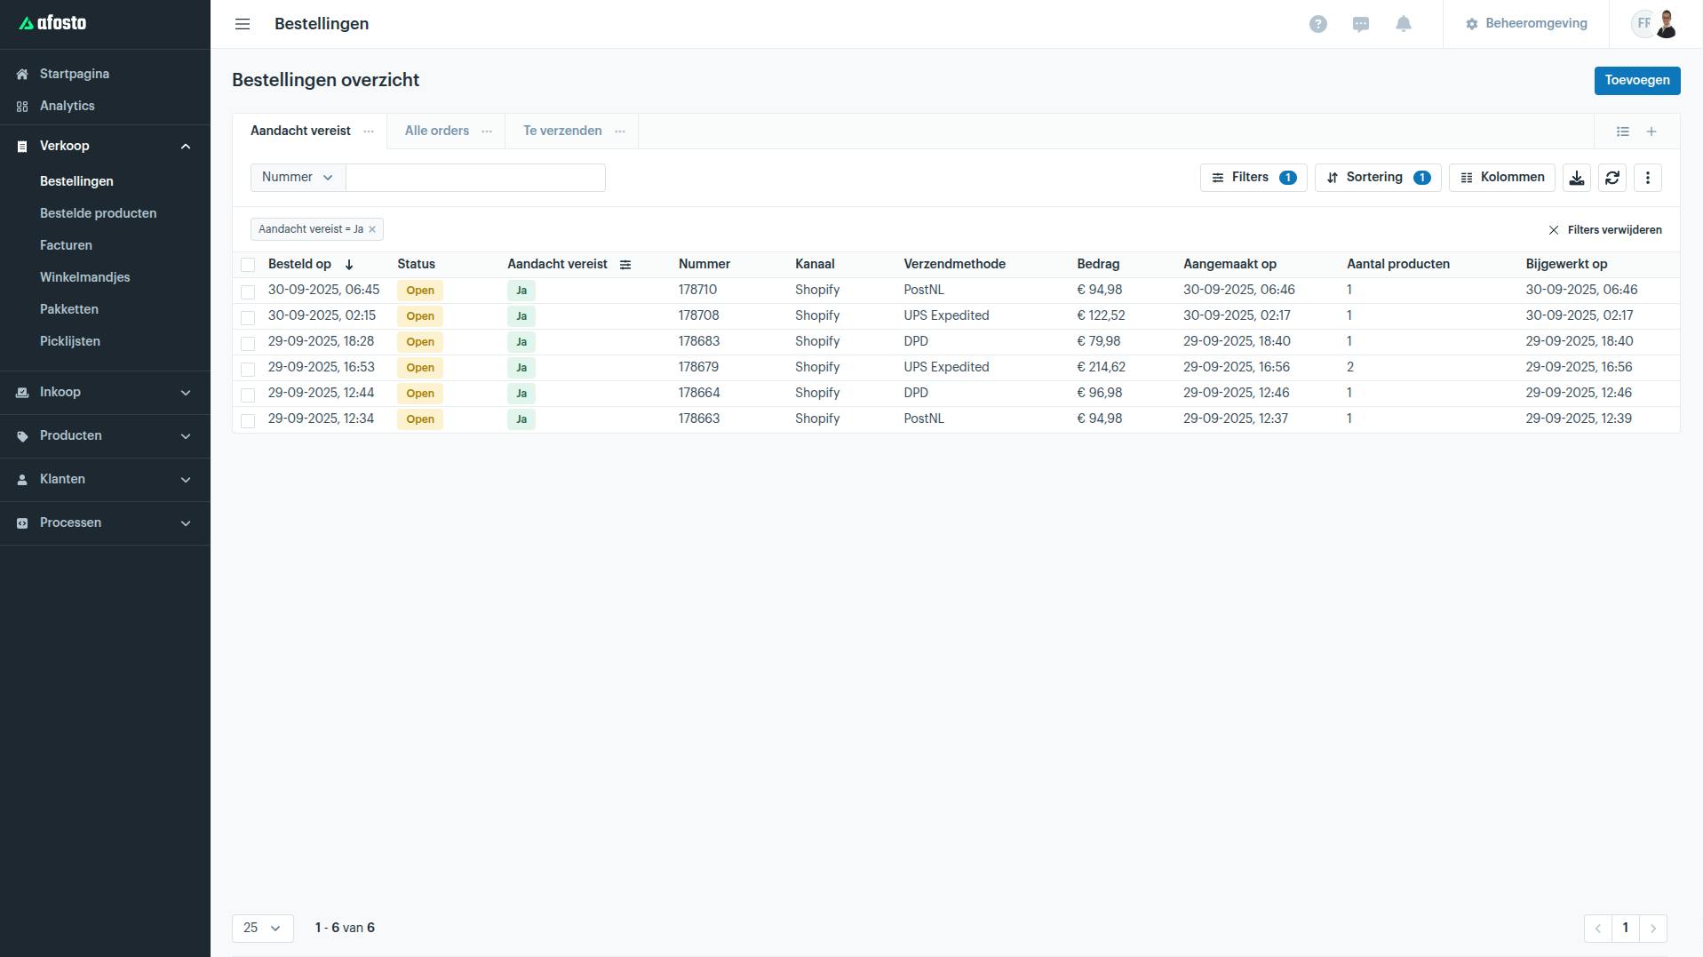Toggle the hamburger sidebar menu
This screenshot has width=1703, height=957.
click(243, 24)
